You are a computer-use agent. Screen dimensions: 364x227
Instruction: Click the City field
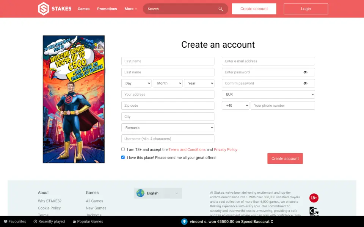[168, 117]
